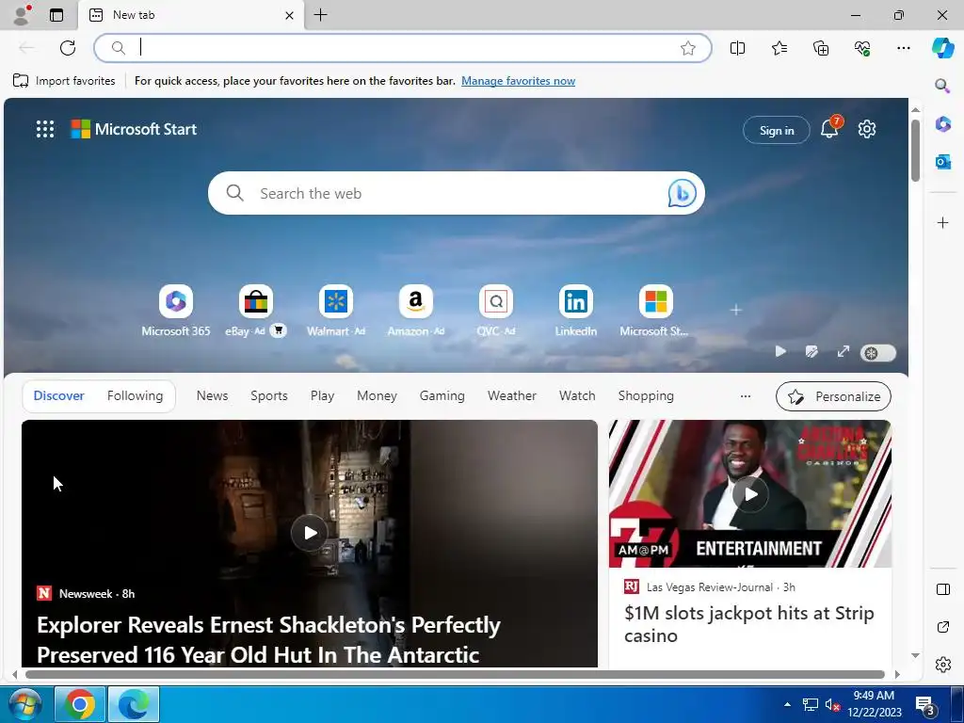
Task: Play the Shackleton hut video
Action: [x=309, y=533]
